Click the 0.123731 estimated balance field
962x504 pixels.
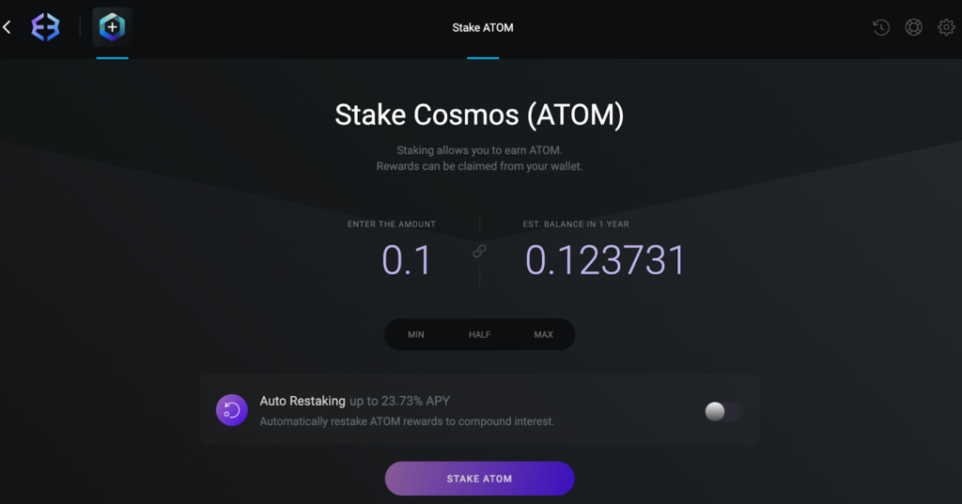pyautogui.click(x=605, y=260)
